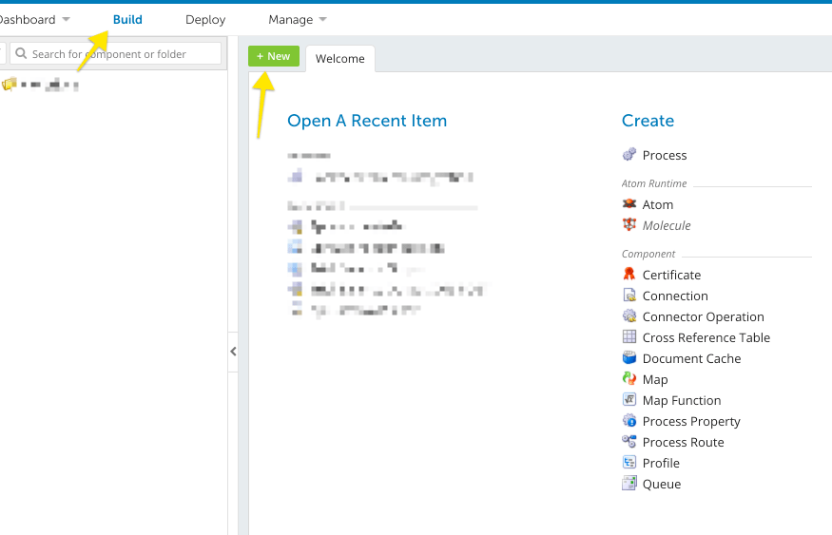
Task: Select the Welcome tab
Action: point(339,59)
